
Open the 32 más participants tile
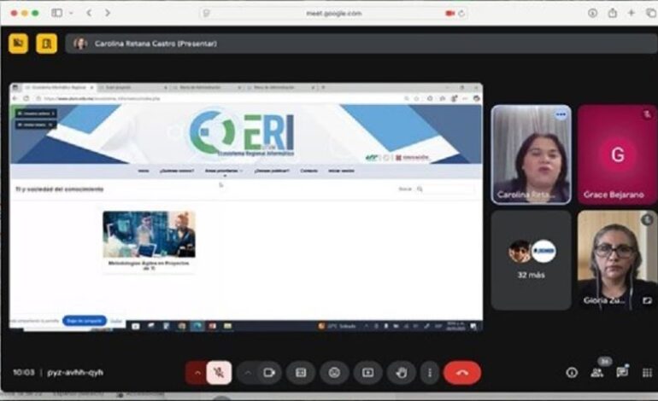click(531, 259)
